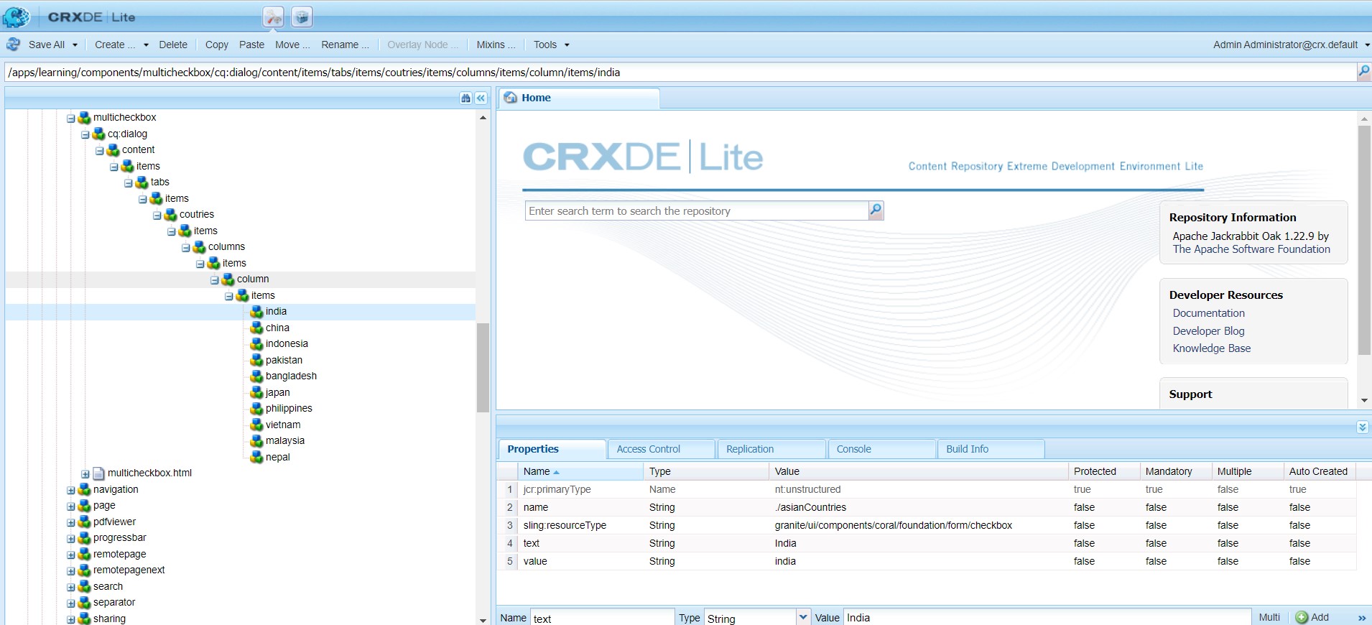Open the Type dropdown arrow
The height and width of the screenshot is (625, 1372).
(x=803, y=617)
